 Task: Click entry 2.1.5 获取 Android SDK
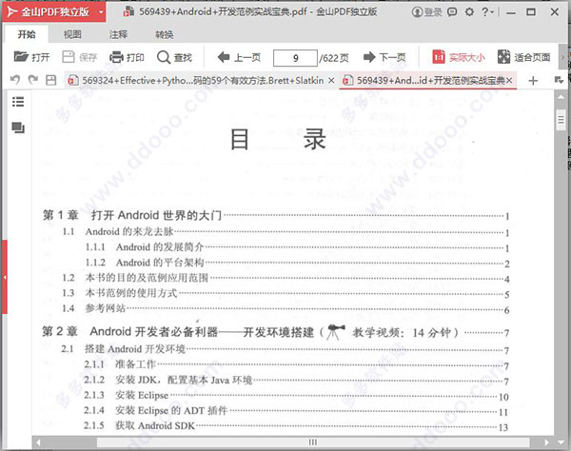[x=296, y=426]
